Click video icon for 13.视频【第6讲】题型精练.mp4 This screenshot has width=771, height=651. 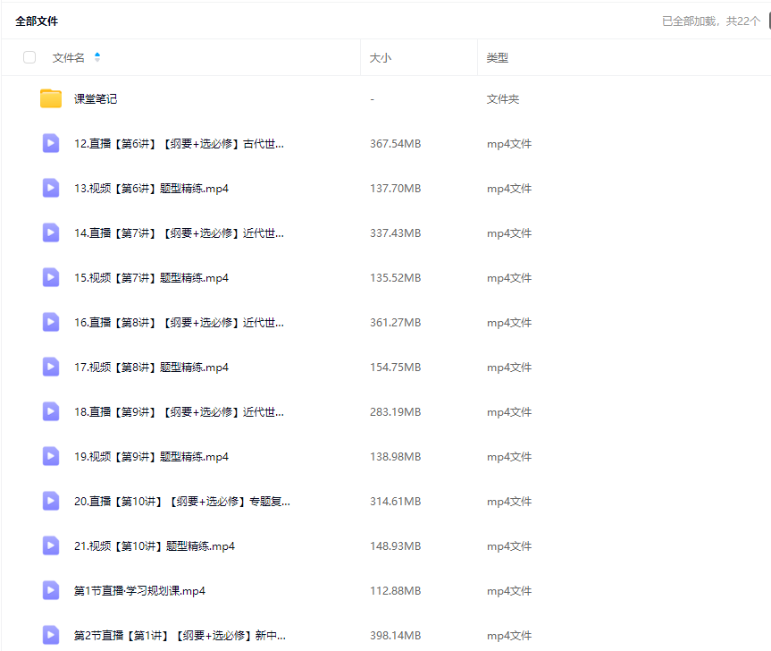tap(51, 188)
